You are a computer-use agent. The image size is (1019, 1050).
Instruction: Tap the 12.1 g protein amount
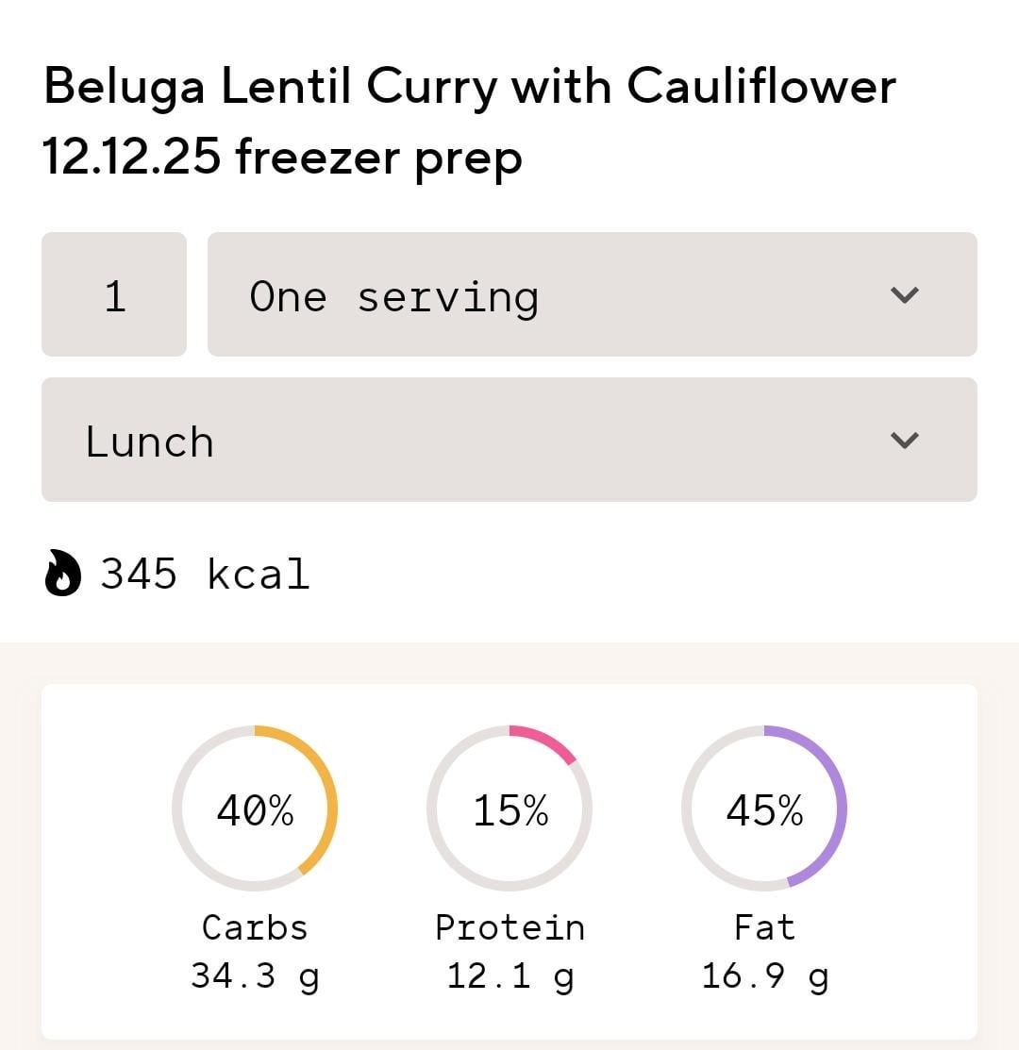point(509,975)
